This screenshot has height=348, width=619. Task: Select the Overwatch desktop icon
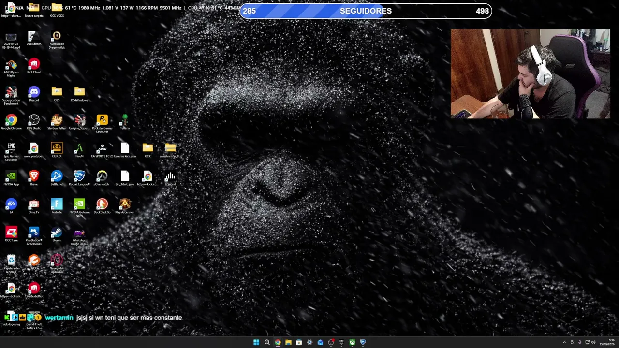(x=102, y=177)
